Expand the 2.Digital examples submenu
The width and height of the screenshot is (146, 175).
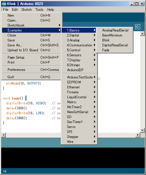pos(79,35)
